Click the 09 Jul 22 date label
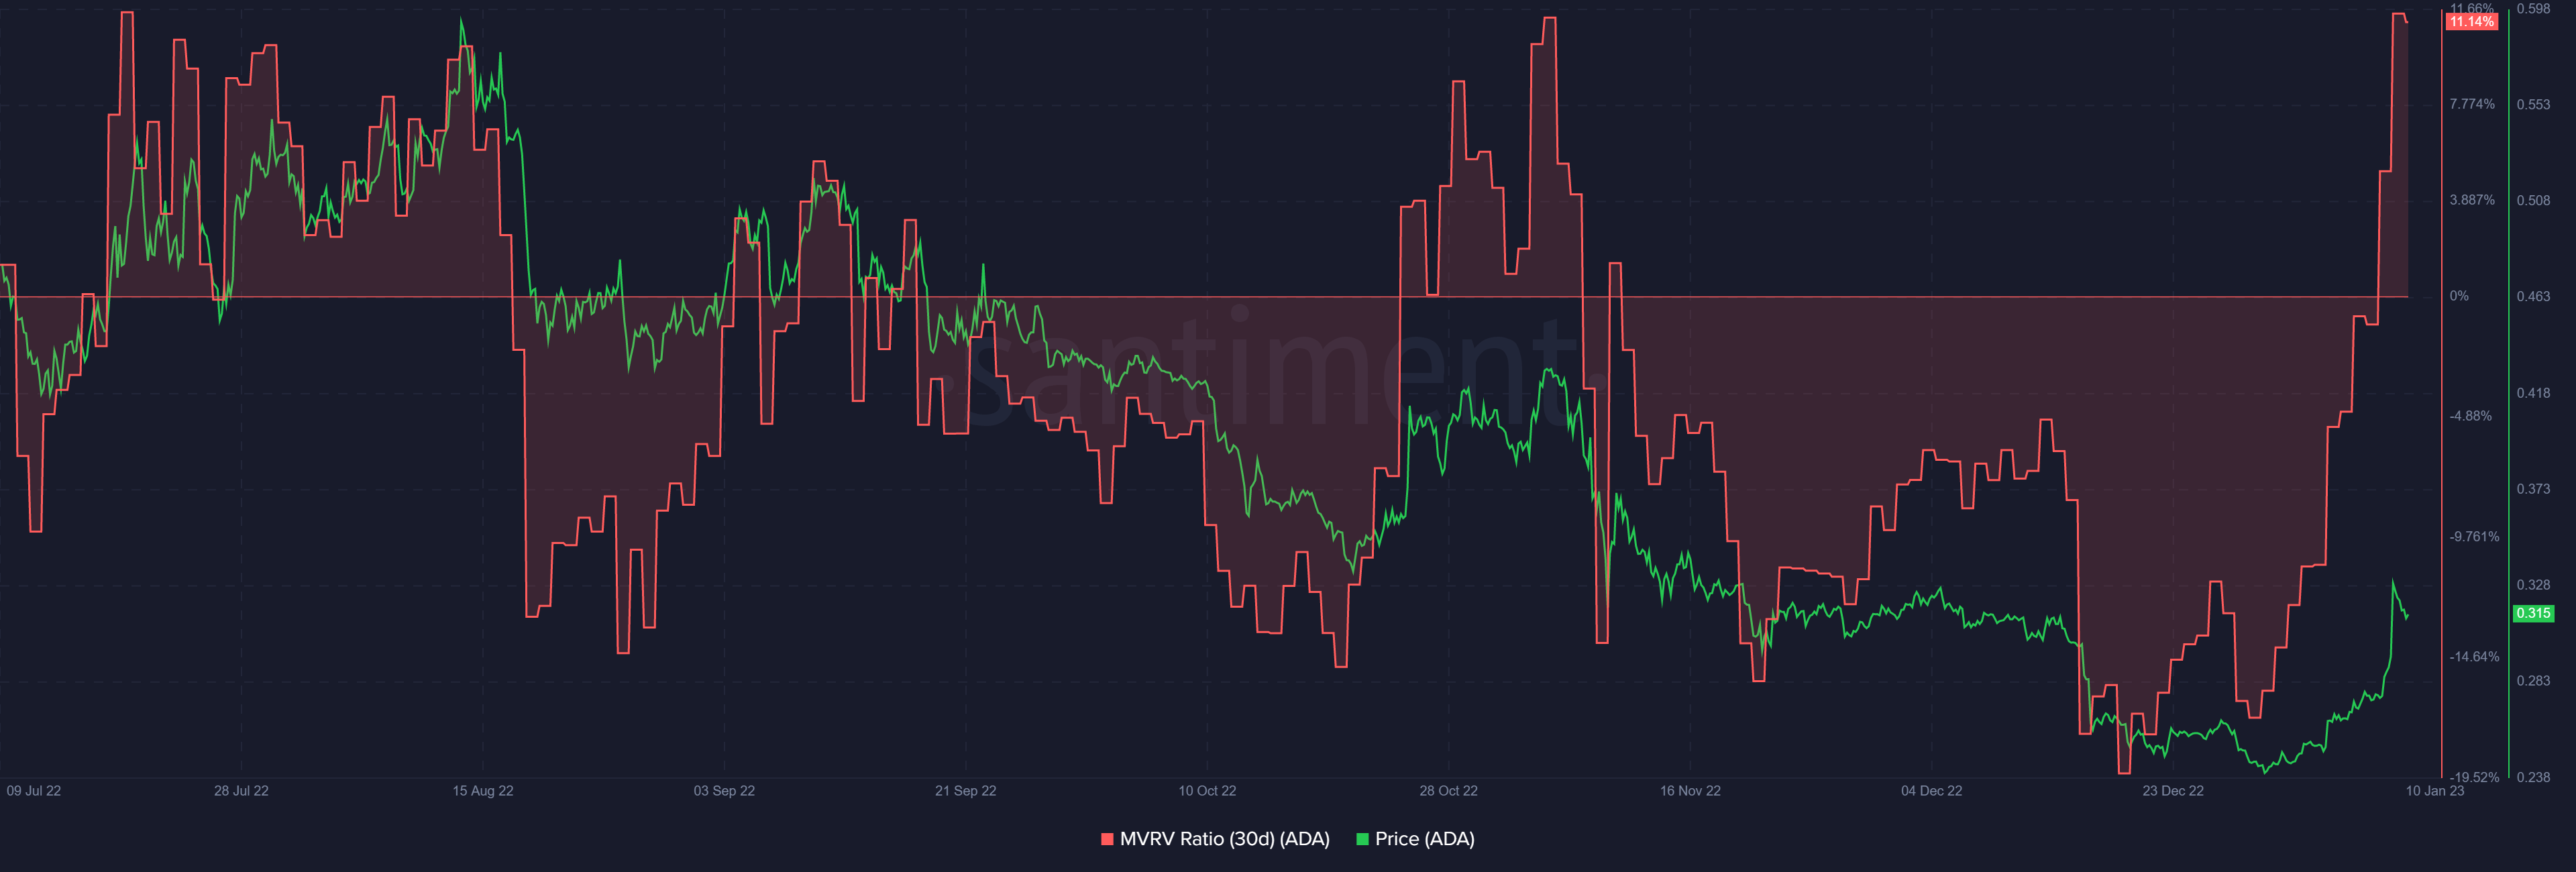This screenshot has height=872, width=2576. click(34, 791)
